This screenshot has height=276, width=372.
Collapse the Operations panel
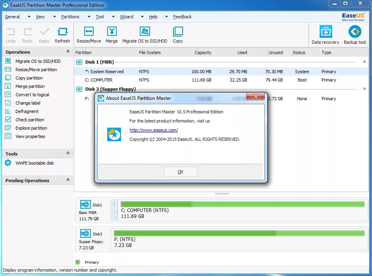68,51
